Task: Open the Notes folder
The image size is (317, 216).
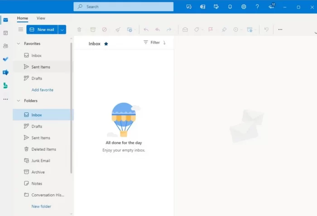Action: (42, 183)
